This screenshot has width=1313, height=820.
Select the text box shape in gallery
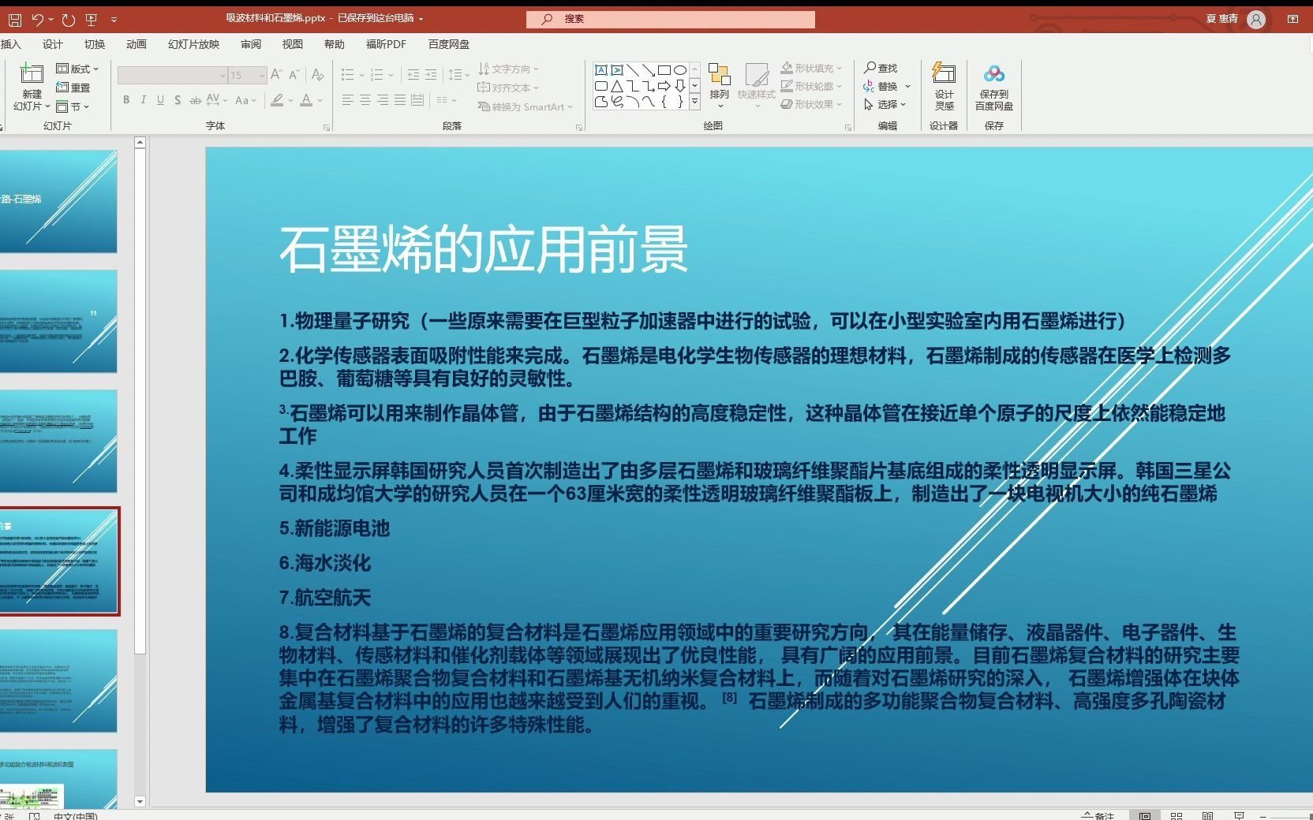pos(601,70)
